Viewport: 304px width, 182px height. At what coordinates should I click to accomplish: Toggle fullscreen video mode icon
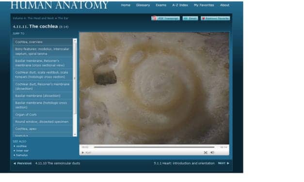(x=206, y=153)
